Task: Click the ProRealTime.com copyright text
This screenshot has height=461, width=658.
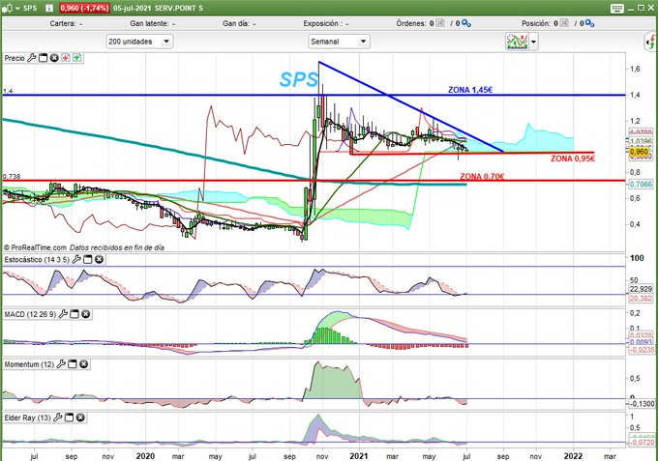Action: point(35,247)
